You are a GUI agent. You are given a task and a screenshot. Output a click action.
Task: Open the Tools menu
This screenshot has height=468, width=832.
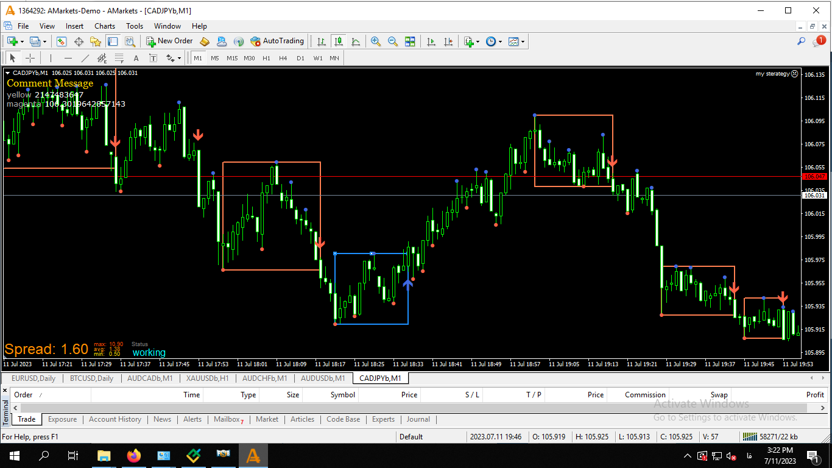coord(135,26)
